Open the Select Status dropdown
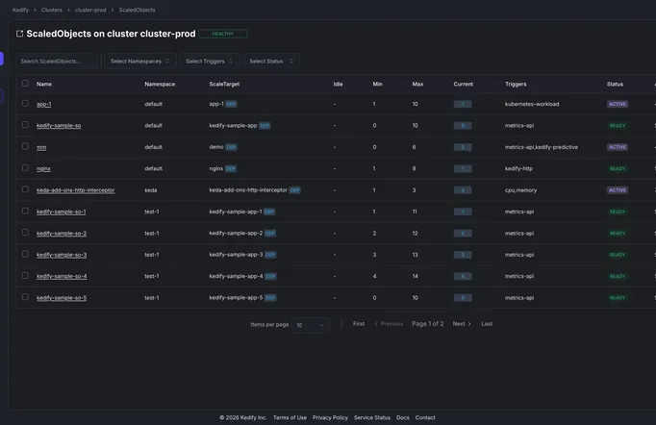Viewport: 656px width, 425px height. 271,62
